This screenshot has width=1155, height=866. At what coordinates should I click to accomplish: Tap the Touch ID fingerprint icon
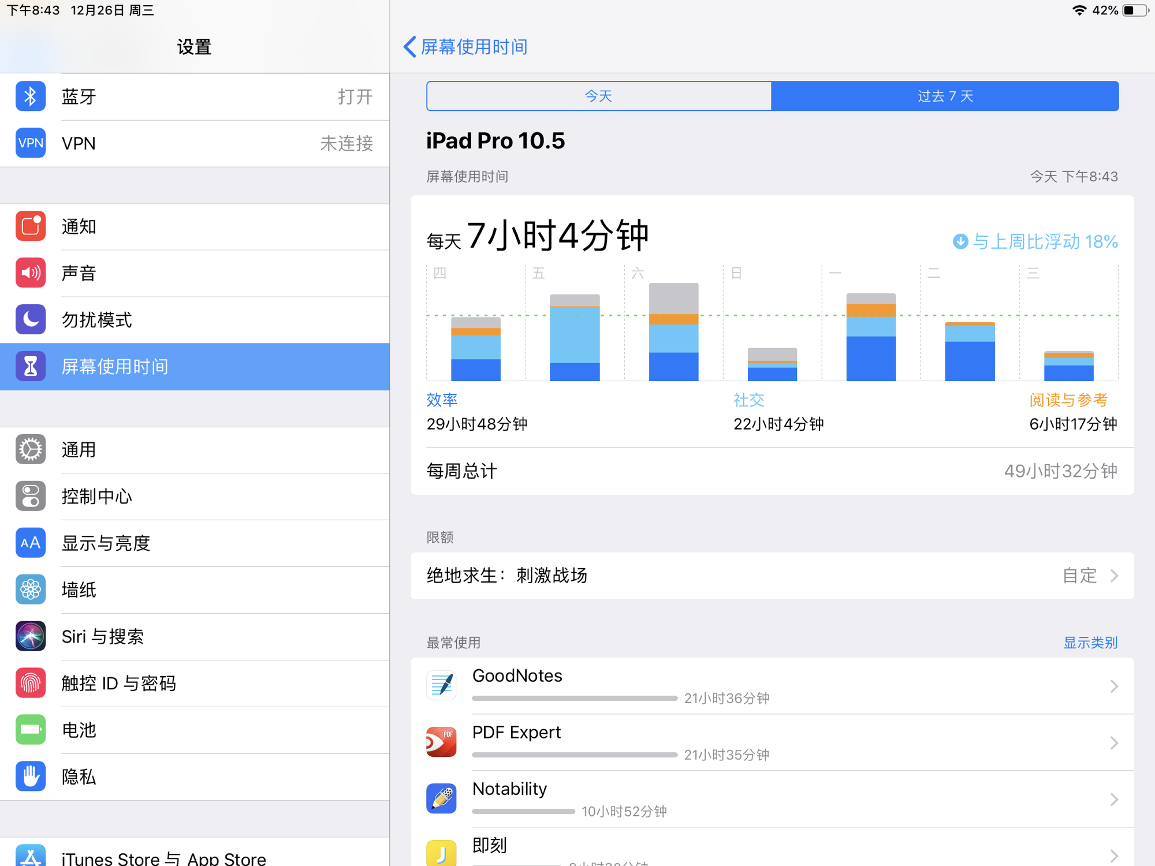pyautogui.click(x=31, y=683)
